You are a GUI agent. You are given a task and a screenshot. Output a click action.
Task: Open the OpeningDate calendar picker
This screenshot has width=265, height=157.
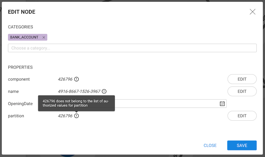click(x=222, y=104)
